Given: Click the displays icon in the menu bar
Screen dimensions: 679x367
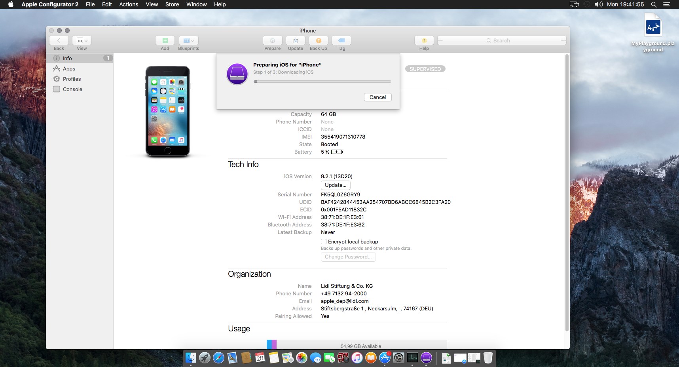Looking at the screenshot, I should (x=574, y=4).
